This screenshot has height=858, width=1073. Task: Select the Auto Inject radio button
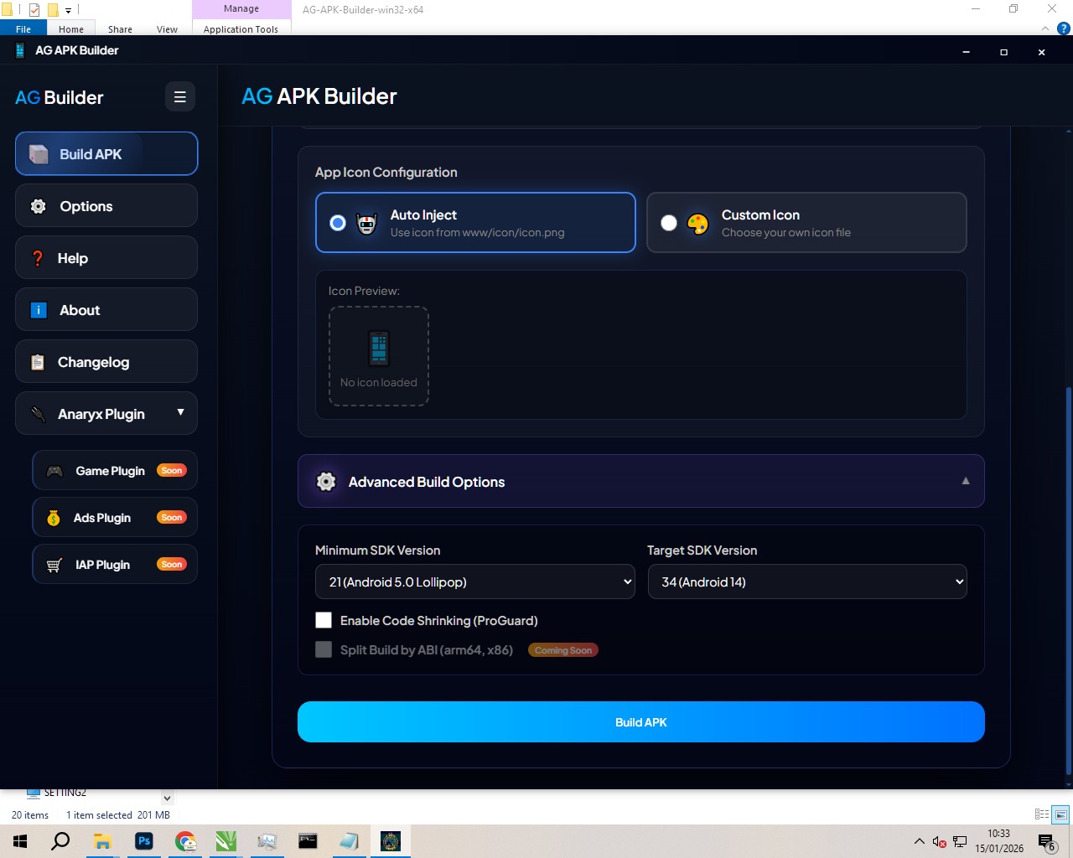pos(337,223)
